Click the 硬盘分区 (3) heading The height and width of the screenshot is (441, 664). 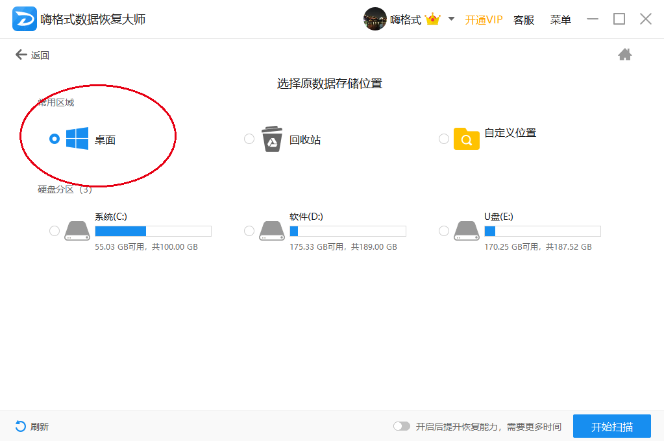(x=64, y=189)
